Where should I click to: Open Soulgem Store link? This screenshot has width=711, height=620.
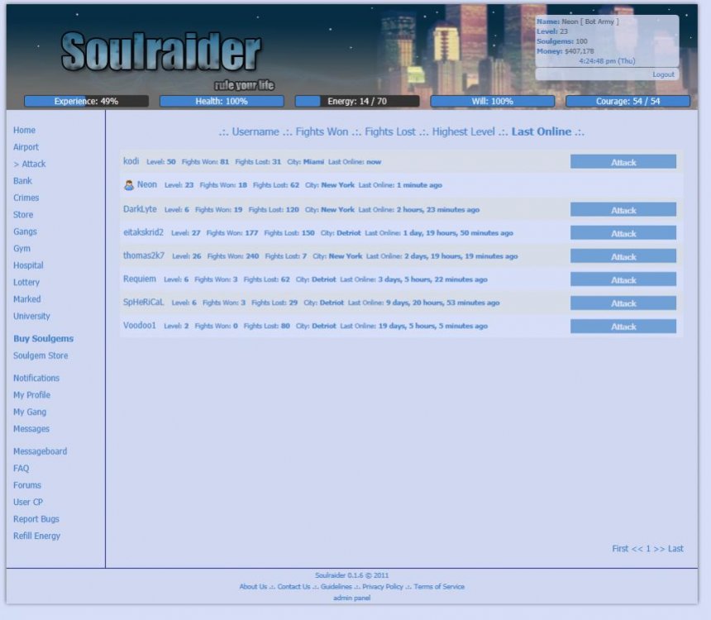pos(41,356)
